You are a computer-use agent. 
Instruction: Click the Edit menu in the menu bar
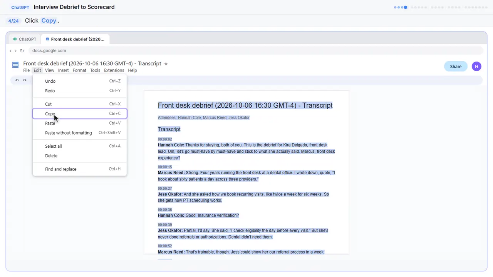[x=37, y=70]
